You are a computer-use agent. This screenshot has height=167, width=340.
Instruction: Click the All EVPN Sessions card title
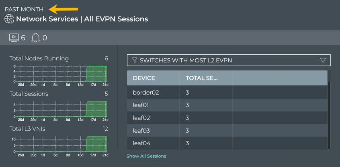(82, 19)
